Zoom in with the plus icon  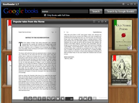point(39,99)
